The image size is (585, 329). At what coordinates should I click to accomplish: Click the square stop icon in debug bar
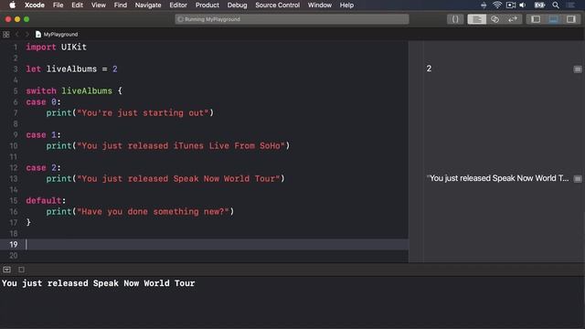[x=21, y=270]
